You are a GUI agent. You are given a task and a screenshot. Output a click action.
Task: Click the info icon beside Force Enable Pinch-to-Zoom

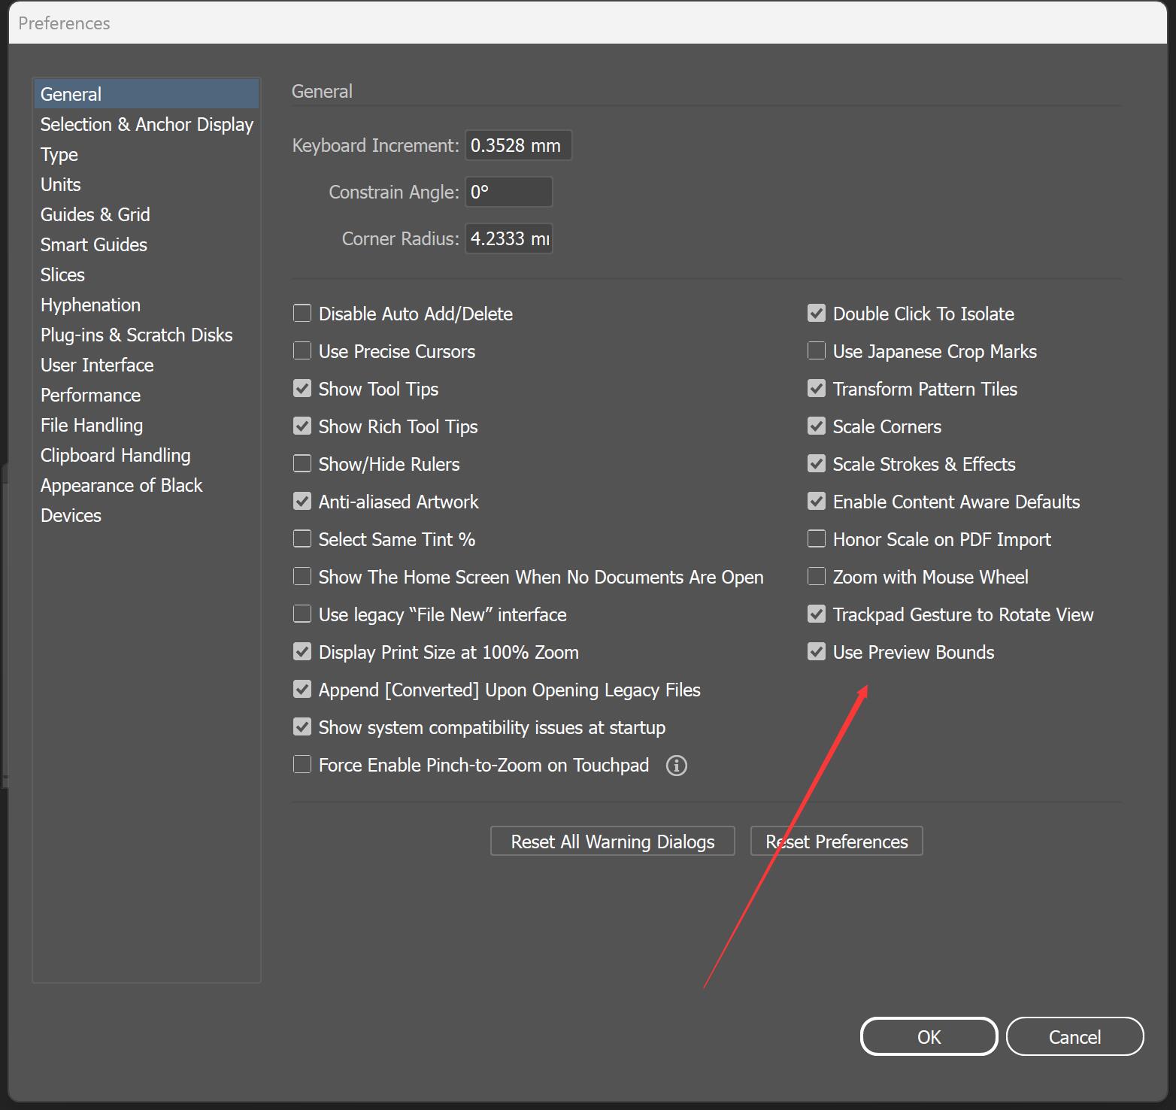coord(676,765)
